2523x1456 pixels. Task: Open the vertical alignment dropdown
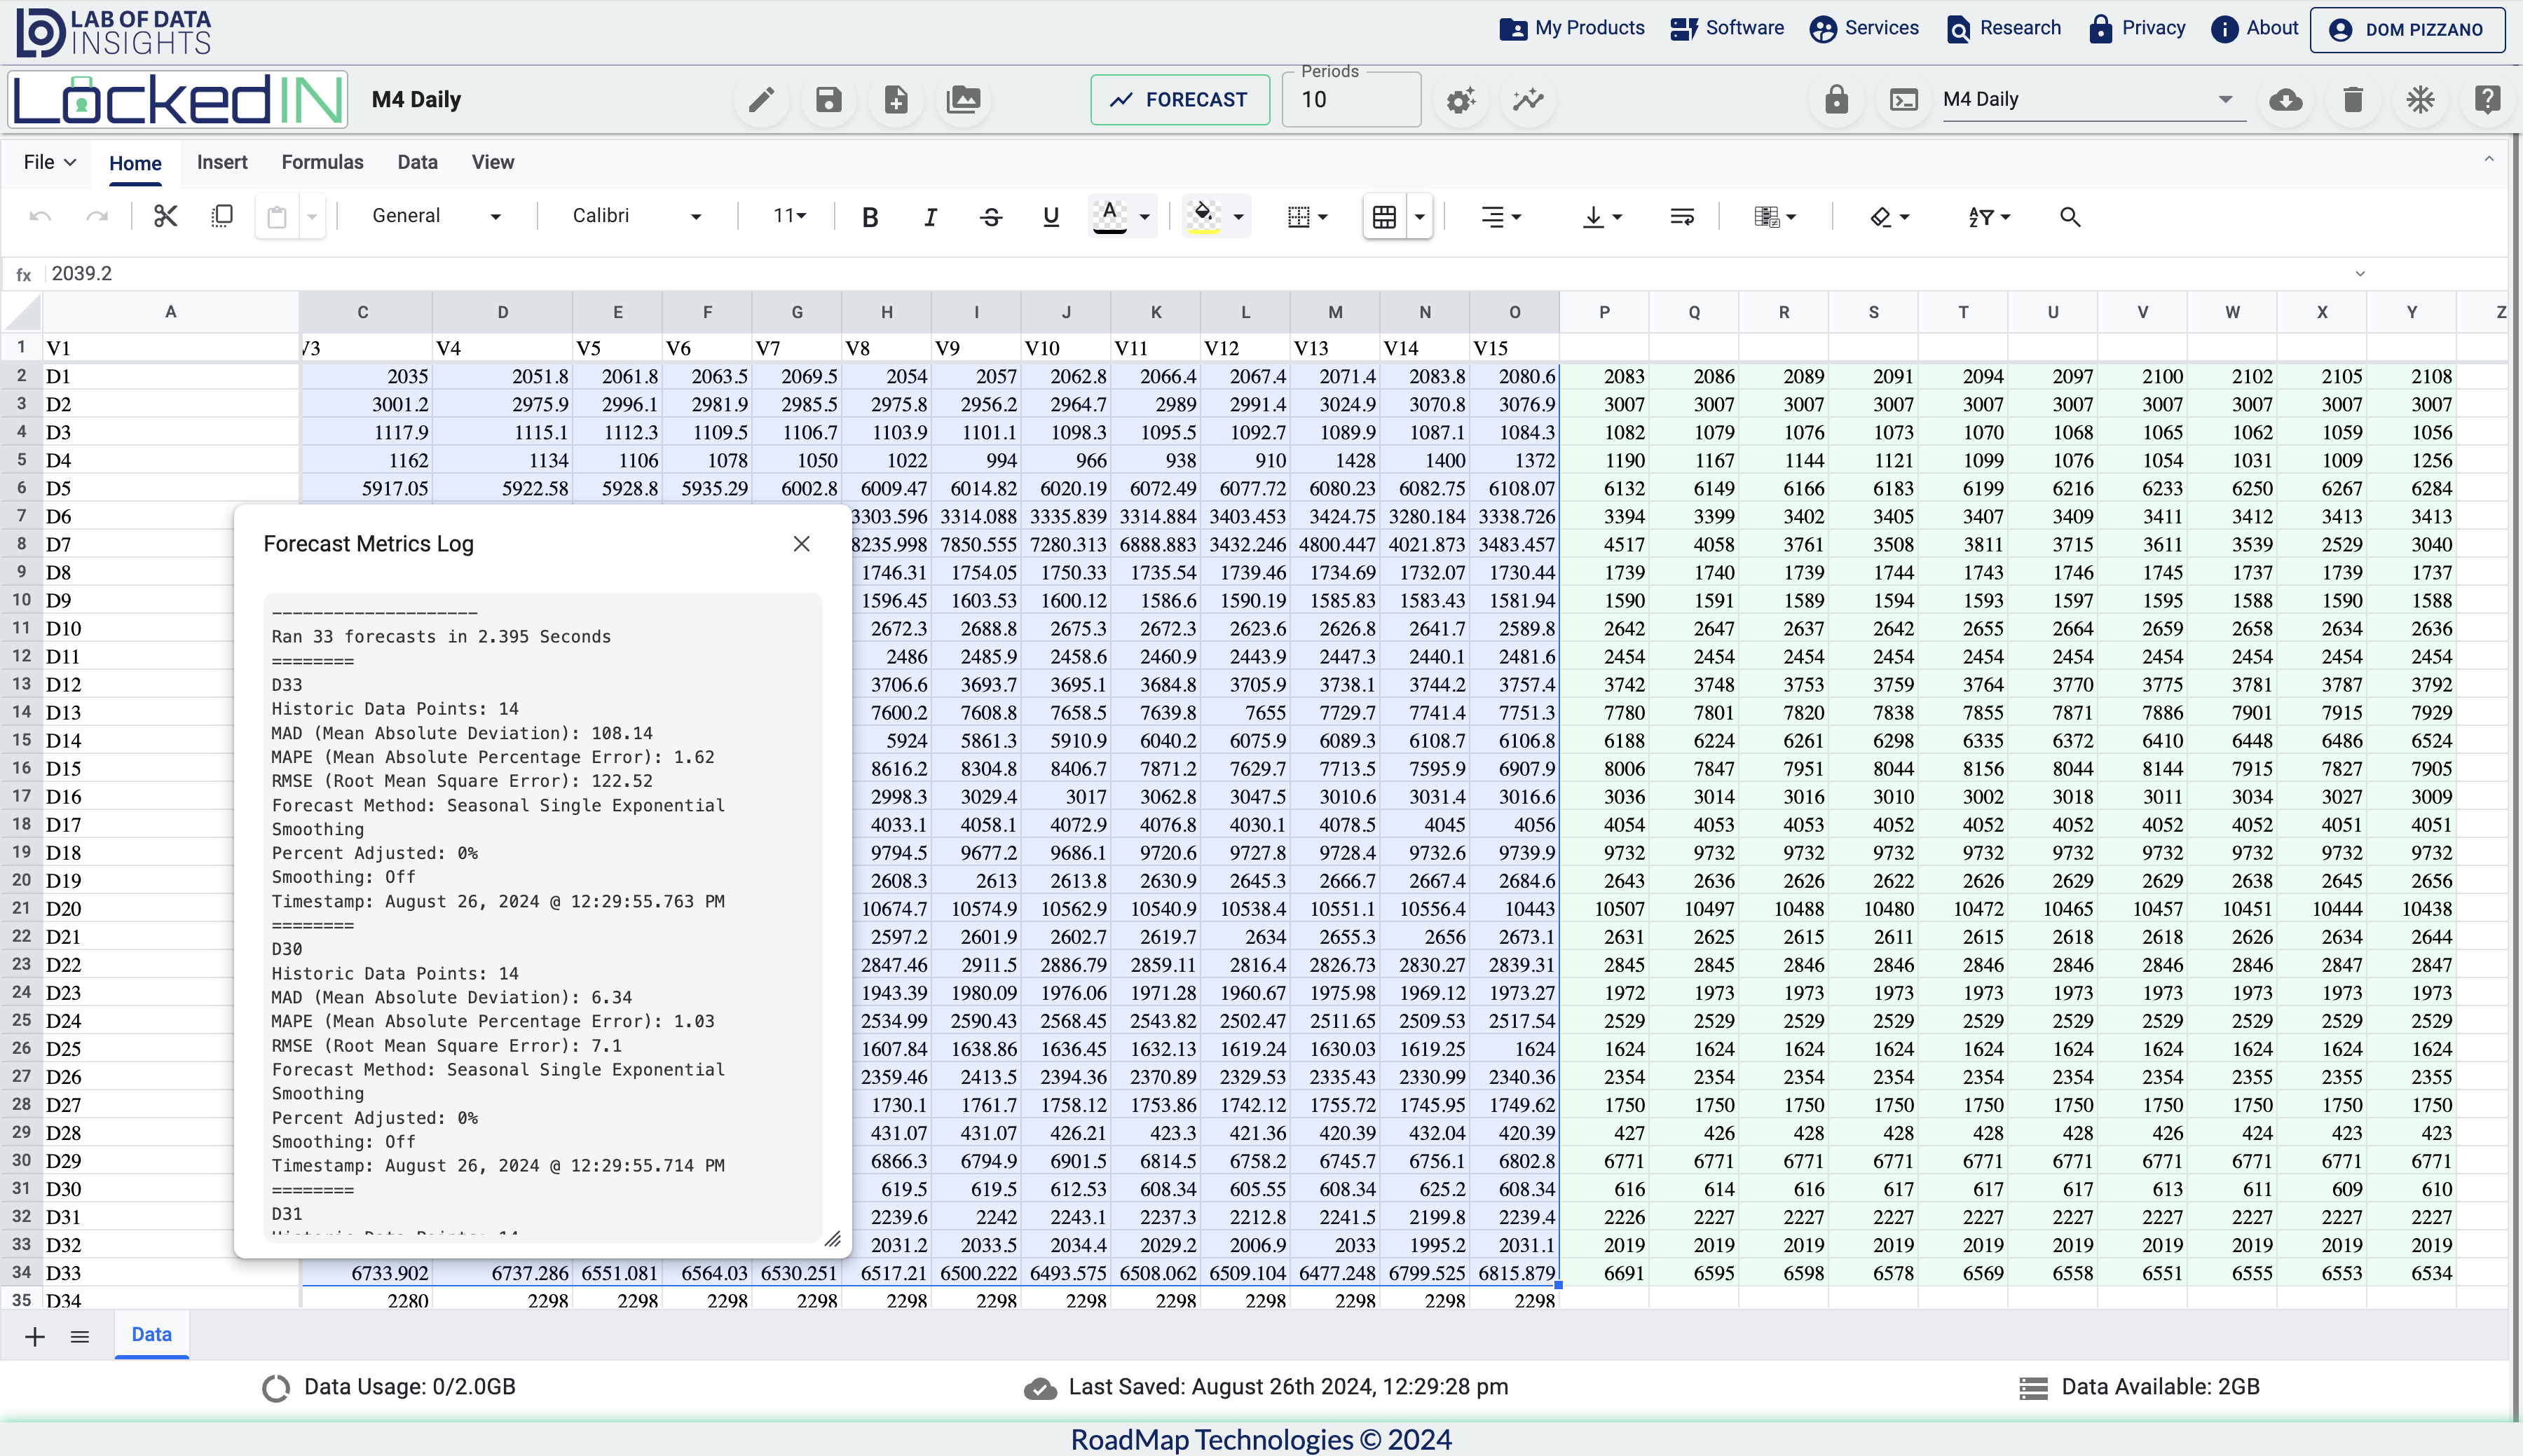1602,217
